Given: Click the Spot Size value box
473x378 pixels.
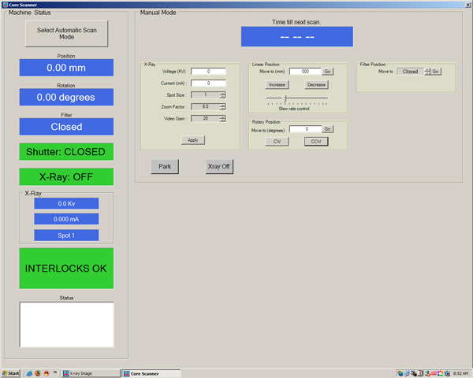Looking at the screenshot, I should [206, 95].
